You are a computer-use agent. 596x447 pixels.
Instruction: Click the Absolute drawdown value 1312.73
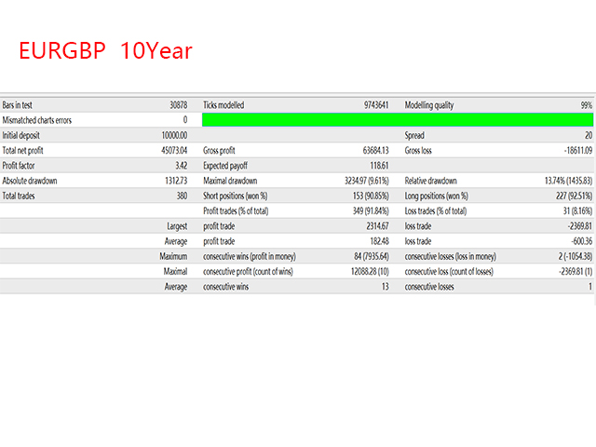(x=172, y=181)
